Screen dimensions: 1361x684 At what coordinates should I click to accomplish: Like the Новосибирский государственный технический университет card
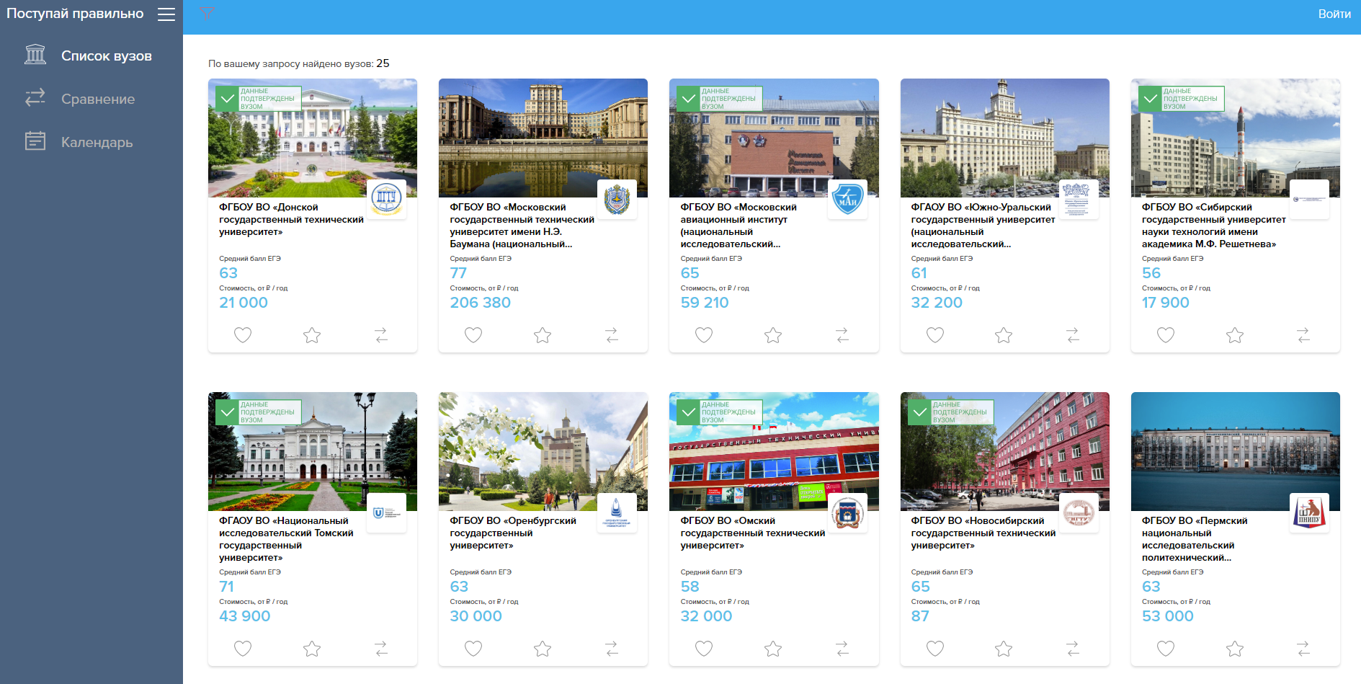(935, 649)
